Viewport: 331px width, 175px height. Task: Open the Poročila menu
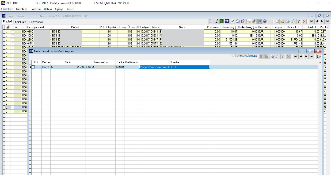tap(35, 9)
